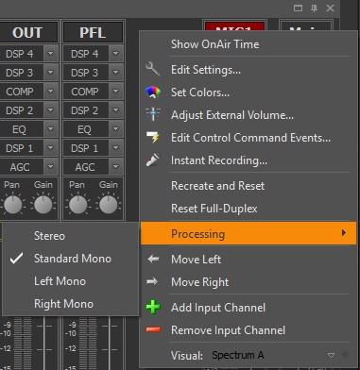This screenshot has height=370, width=360.
Task: Open the Visual Spectrum A dropdown
Action: pyautogui.click(x=331, y=355)
